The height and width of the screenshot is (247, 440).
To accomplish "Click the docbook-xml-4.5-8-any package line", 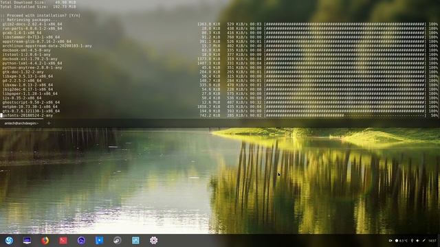I will 26,50.
